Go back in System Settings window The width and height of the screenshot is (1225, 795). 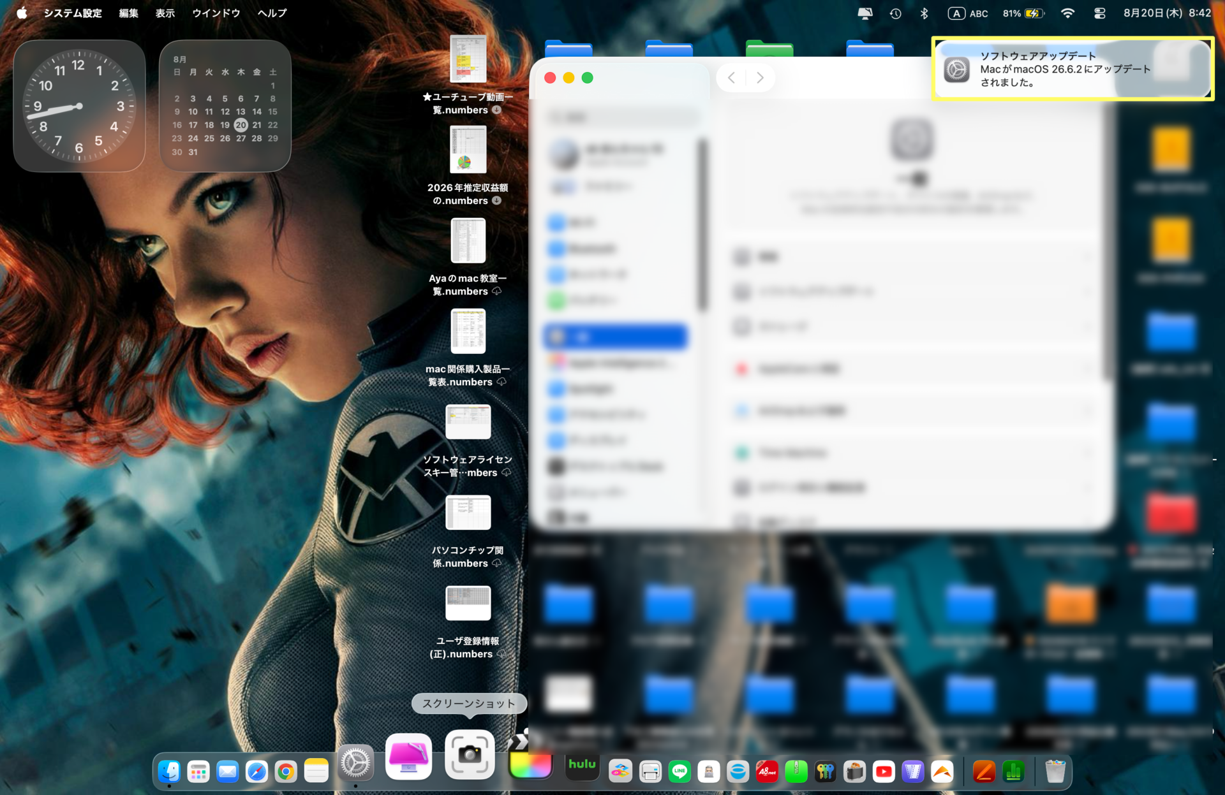click(732, 78)
